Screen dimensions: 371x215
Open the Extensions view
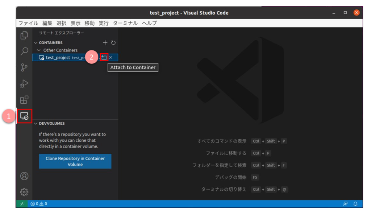coord(24,99)
